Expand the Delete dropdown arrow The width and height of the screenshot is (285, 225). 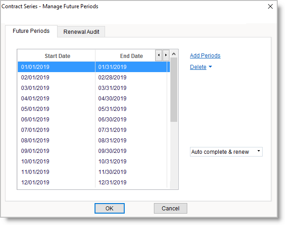(x=210, y=67)
